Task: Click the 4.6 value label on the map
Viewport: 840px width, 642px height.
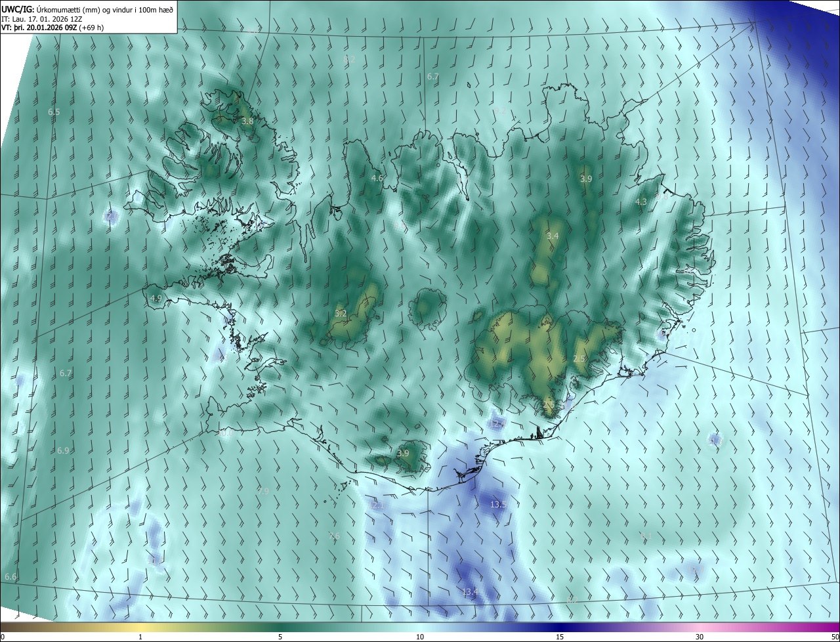Action: click(x=377, y=179)
